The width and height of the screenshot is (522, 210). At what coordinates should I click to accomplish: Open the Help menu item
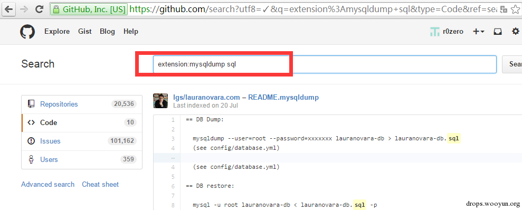point(131,32)
